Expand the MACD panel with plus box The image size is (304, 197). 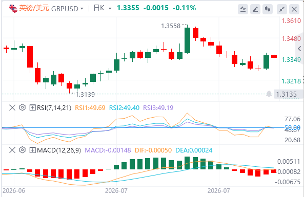coord(32,150)
